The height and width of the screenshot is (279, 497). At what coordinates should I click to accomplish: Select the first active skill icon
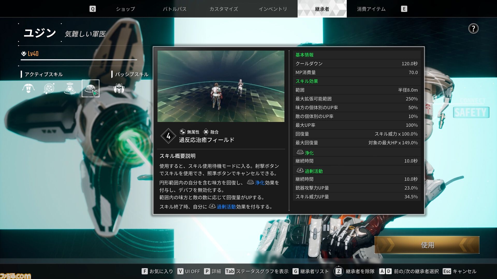(28, 88)
